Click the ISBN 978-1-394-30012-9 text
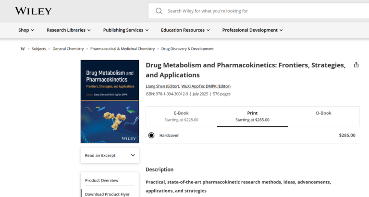 click(x=167, y=94)
